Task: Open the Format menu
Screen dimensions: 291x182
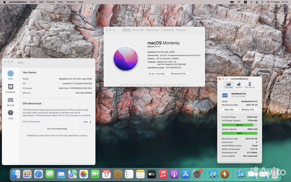Action: pos(51,2)
